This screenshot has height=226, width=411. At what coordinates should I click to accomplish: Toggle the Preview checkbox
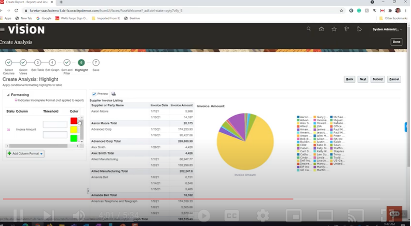[x=94, y=94]
